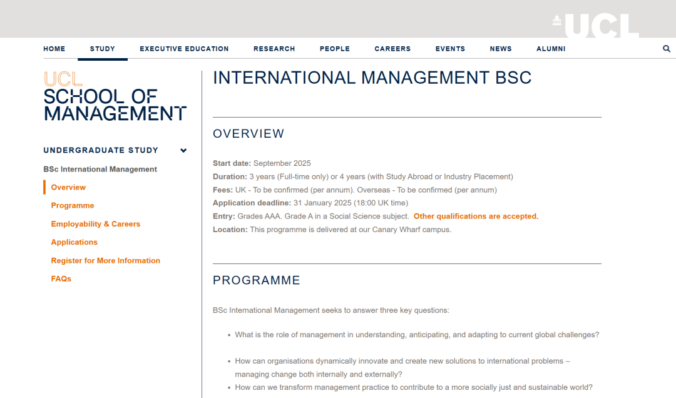
Task: Open the Executive Education menu
Action: (x=184, y=49)
